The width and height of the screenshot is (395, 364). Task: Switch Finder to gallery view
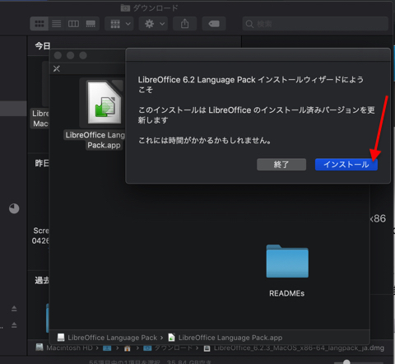(91, 24)
